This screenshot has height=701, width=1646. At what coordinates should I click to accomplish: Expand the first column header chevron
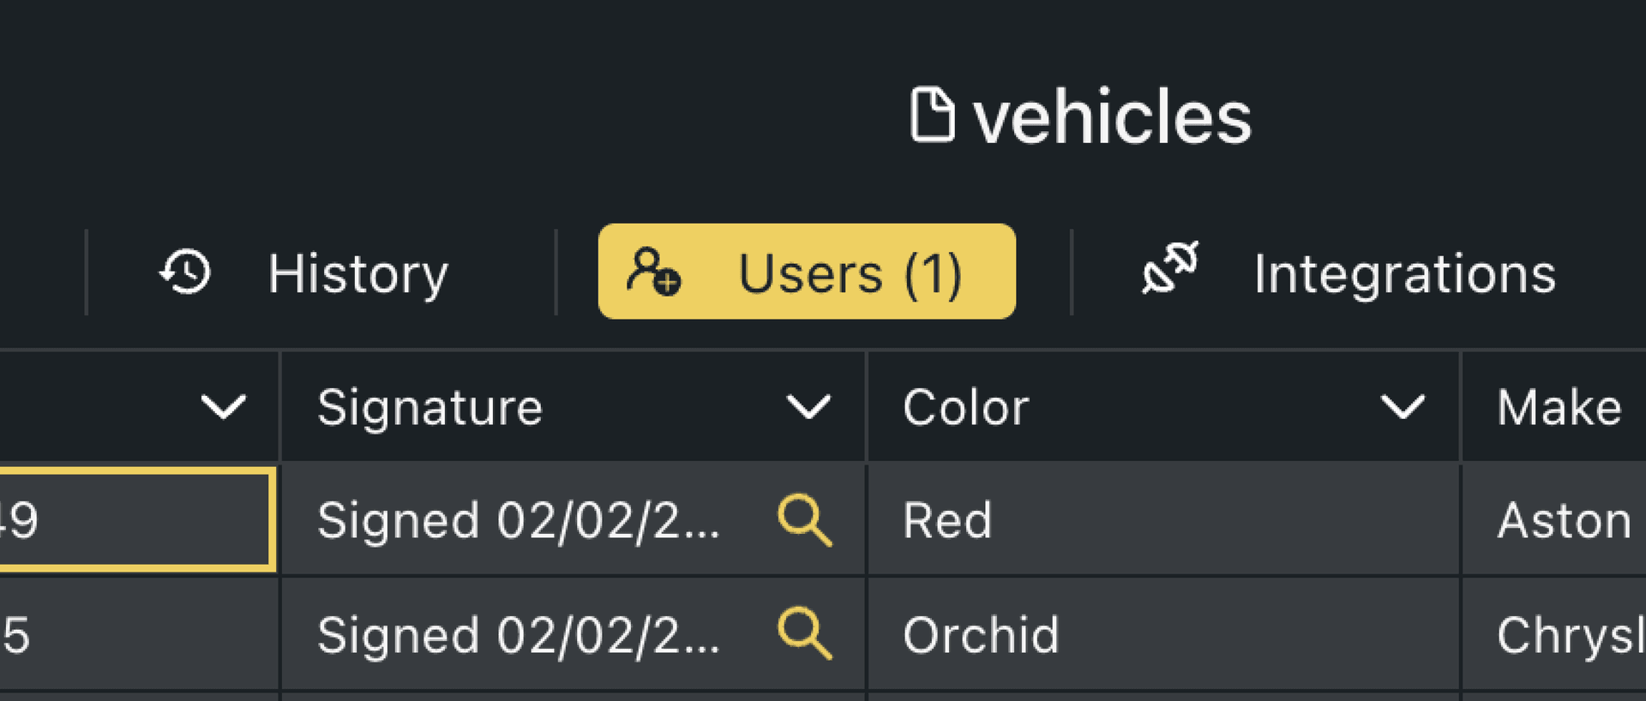click(222, 406)
